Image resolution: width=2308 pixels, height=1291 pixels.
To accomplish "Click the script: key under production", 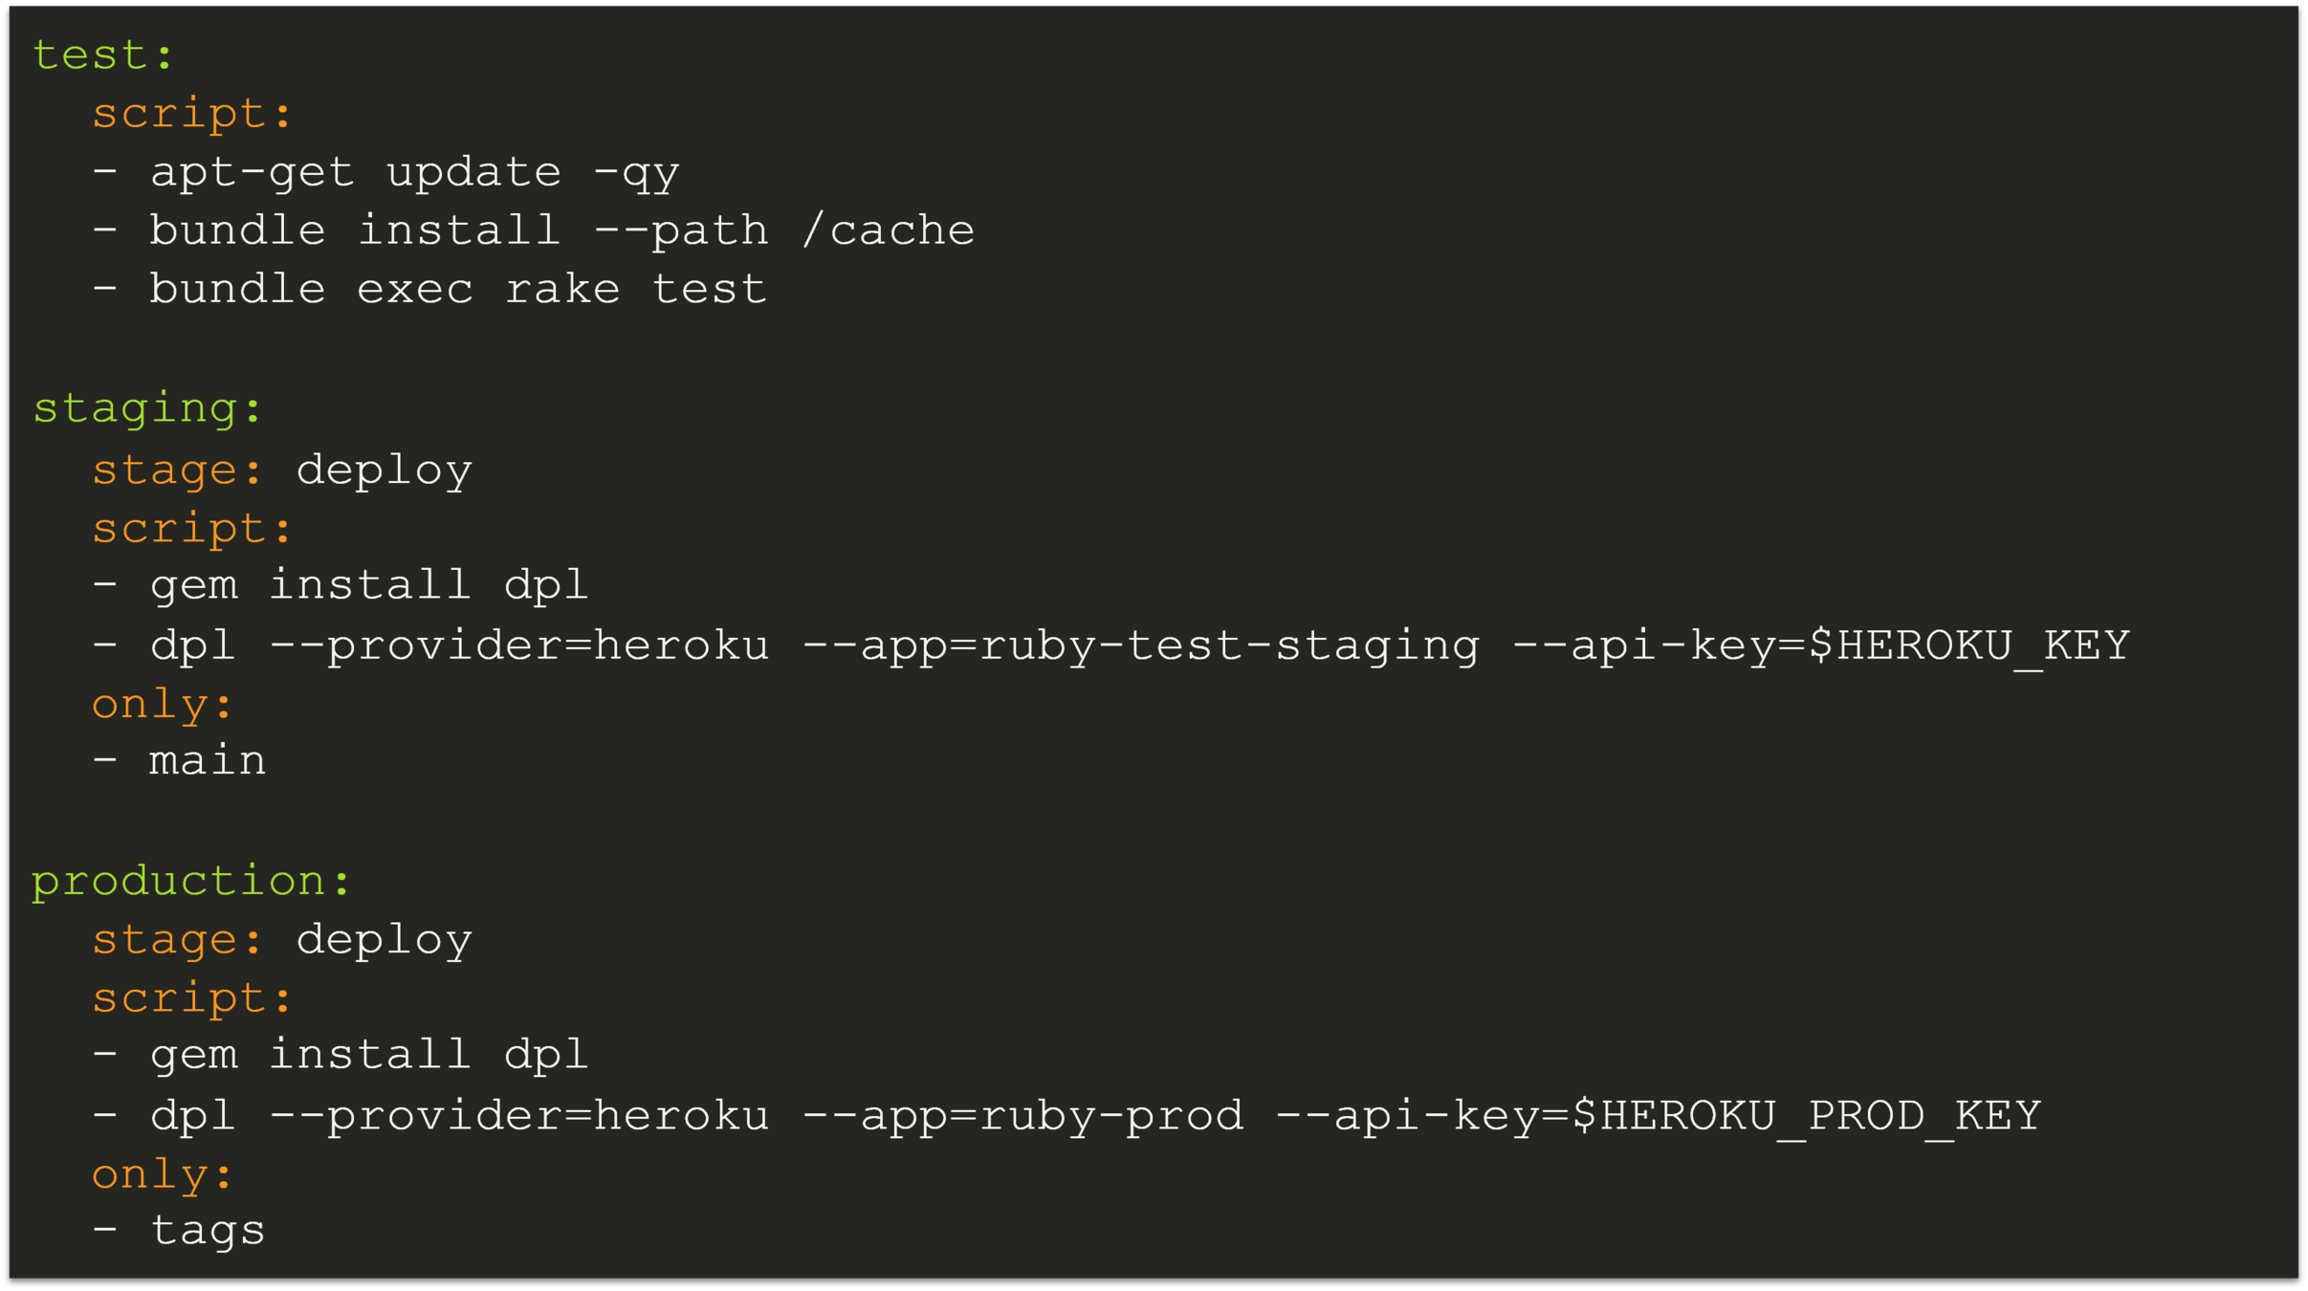I will coord(191,999).
